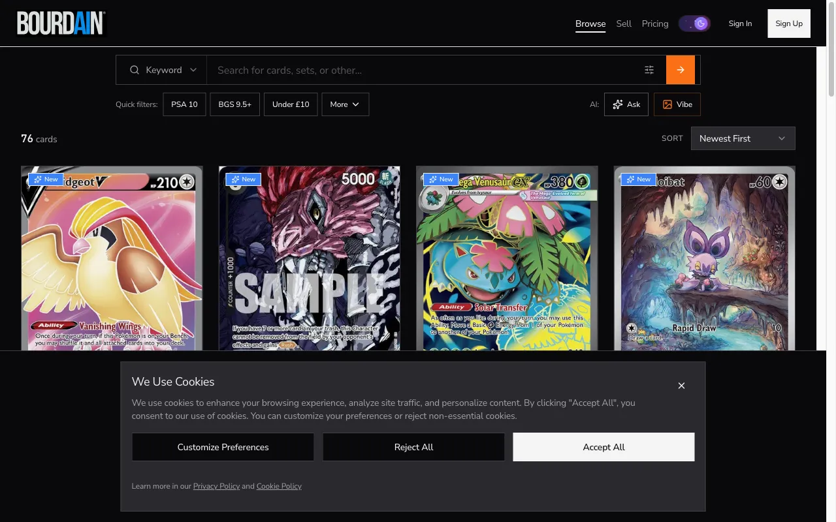Screen dimensions: 836x522
Task: Open the AI Vibe button
Action: tap(677, 104)
